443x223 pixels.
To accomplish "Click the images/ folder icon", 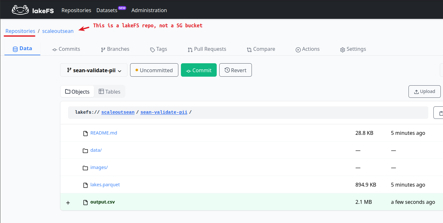I will tap(85, 168).
